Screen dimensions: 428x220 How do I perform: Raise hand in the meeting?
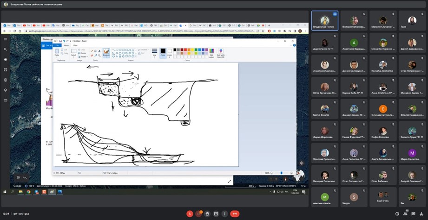(207, 214)
